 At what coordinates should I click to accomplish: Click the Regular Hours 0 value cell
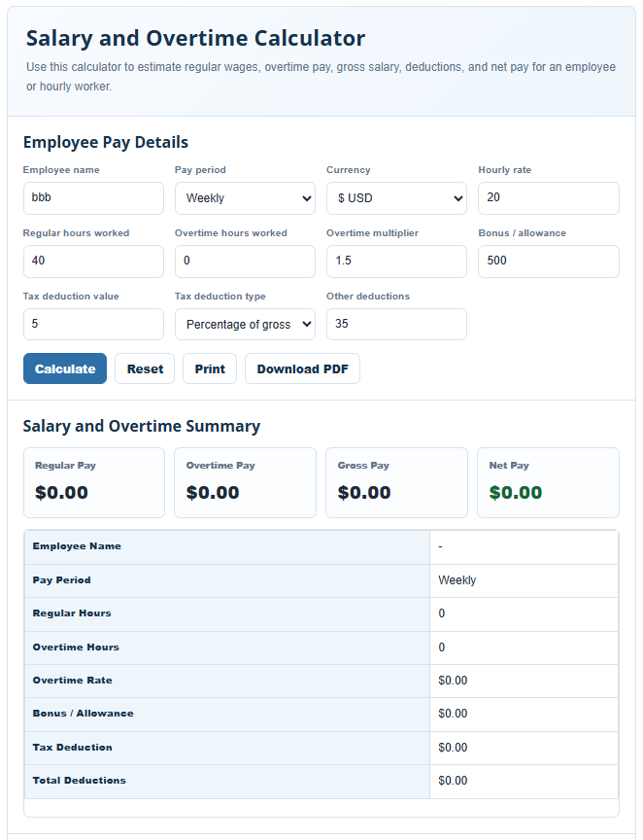(524, 613)
